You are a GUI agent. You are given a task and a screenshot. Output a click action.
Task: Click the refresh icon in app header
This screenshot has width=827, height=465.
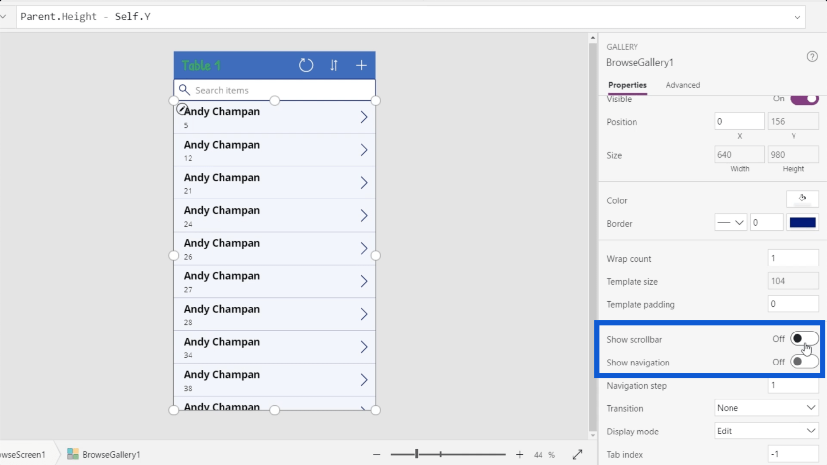click(306, 65)
